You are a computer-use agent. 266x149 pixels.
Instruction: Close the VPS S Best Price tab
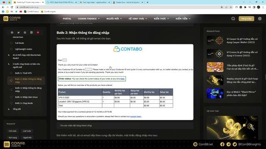point(76,2)
